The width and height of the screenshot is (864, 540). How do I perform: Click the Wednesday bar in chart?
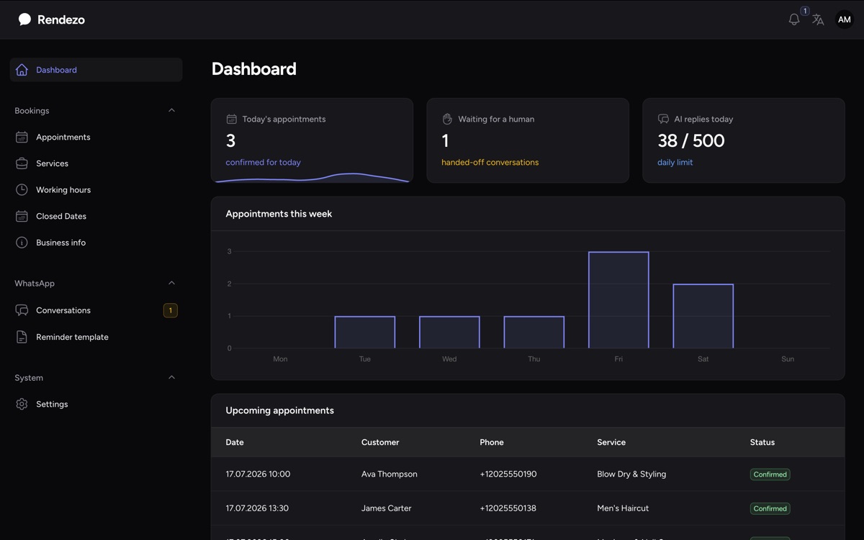[x=449, y=332]
